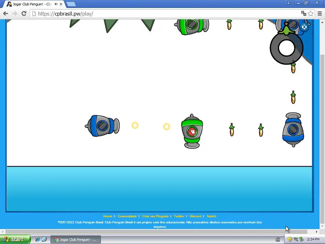Click the browser forward arrow
The image size is (325, 244).
15,14
